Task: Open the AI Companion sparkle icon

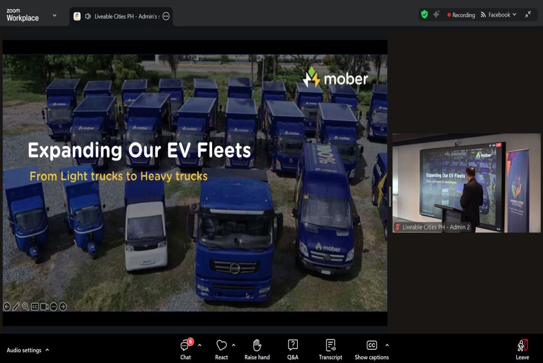Action: [x=436, y=14]
